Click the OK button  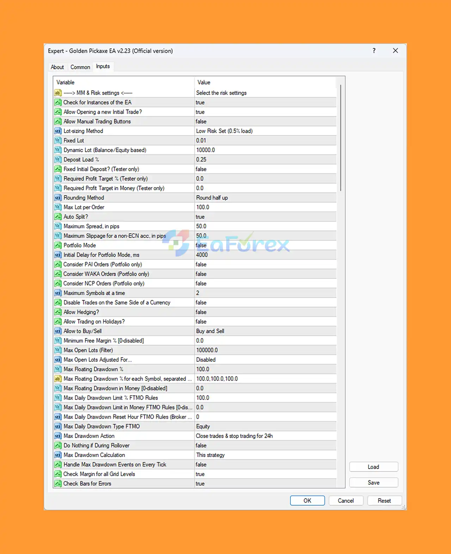[x=307, y=500]
